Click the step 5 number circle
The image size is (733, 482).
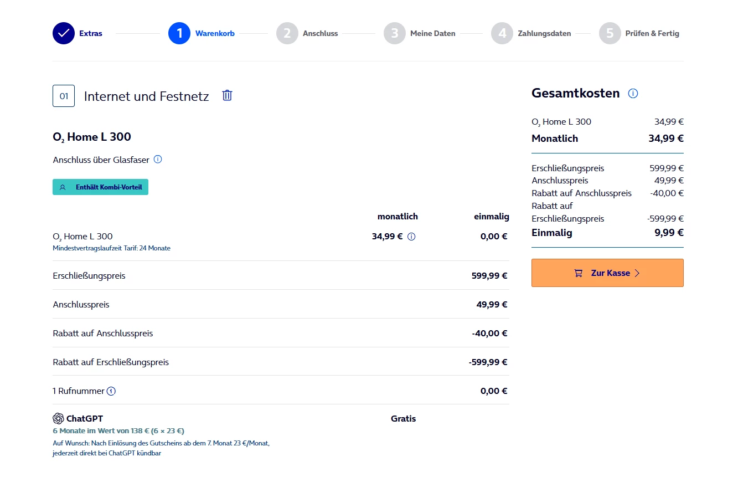coord(610,33)
